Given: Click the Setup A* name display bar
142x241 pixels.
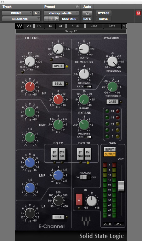Looking at the screenshot, I should tap(71, 31).
